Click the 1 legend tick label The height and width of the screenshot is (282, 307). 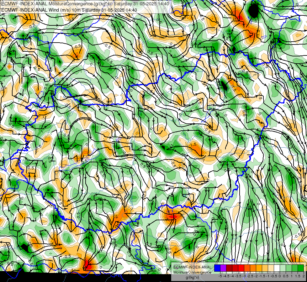click(292, 276)
